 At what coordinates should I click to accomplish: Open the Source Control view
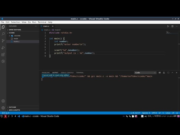pos(3,41)
